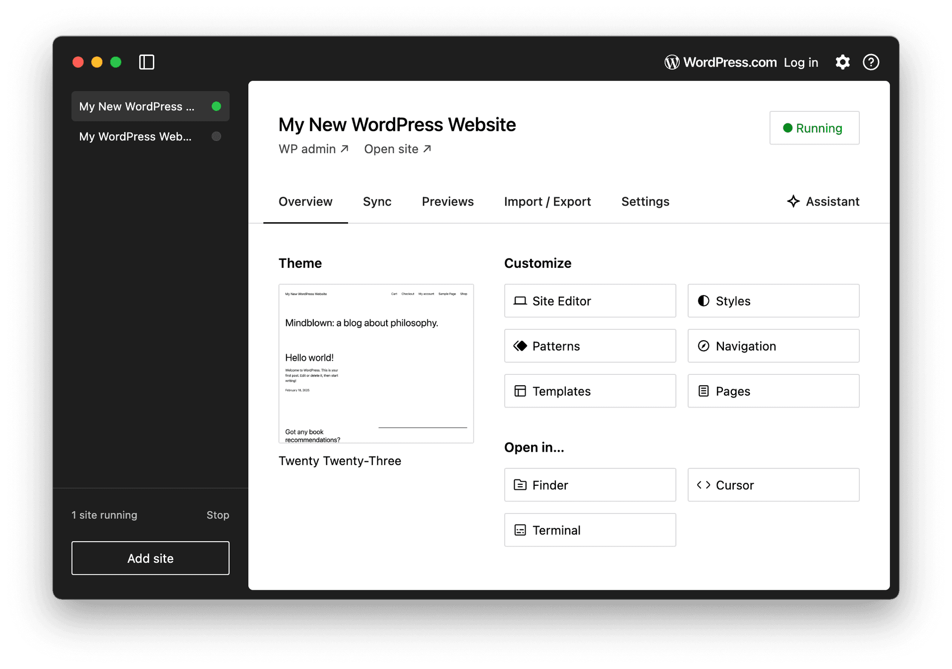Toggle the sidebar panel icon
Screen dimensions: 952x669
tap(147, 62)
